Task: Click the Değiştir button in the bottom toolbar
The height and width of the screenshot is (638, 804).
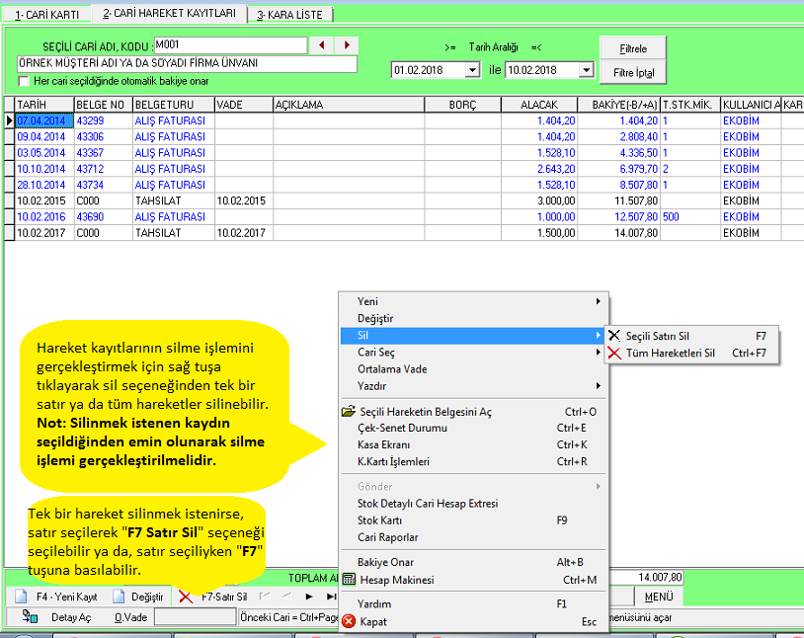Action: [x=138, y=597]
